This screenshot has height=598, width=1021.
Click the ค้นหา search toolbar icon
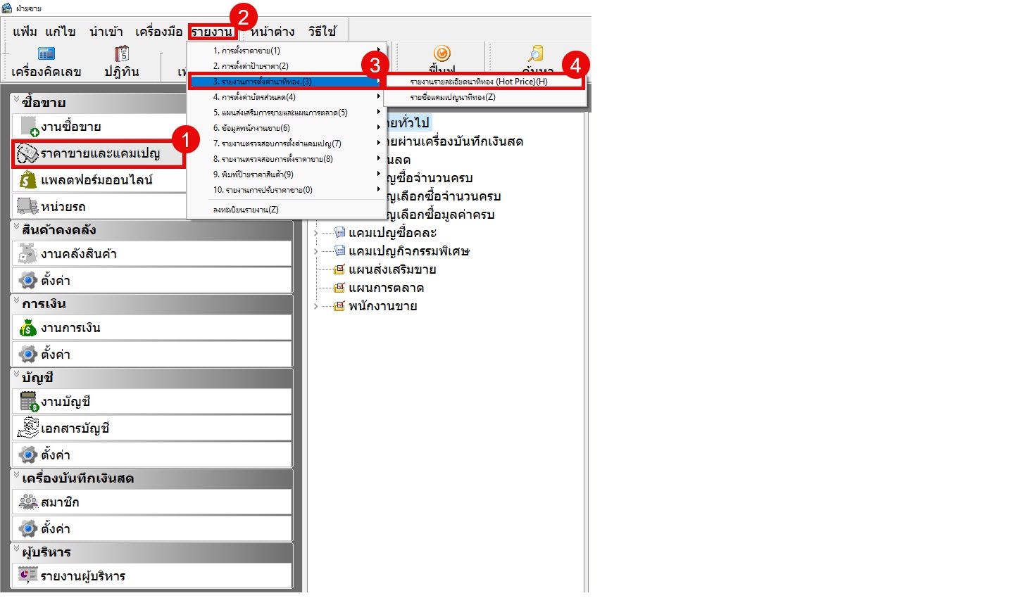point(537,55)
